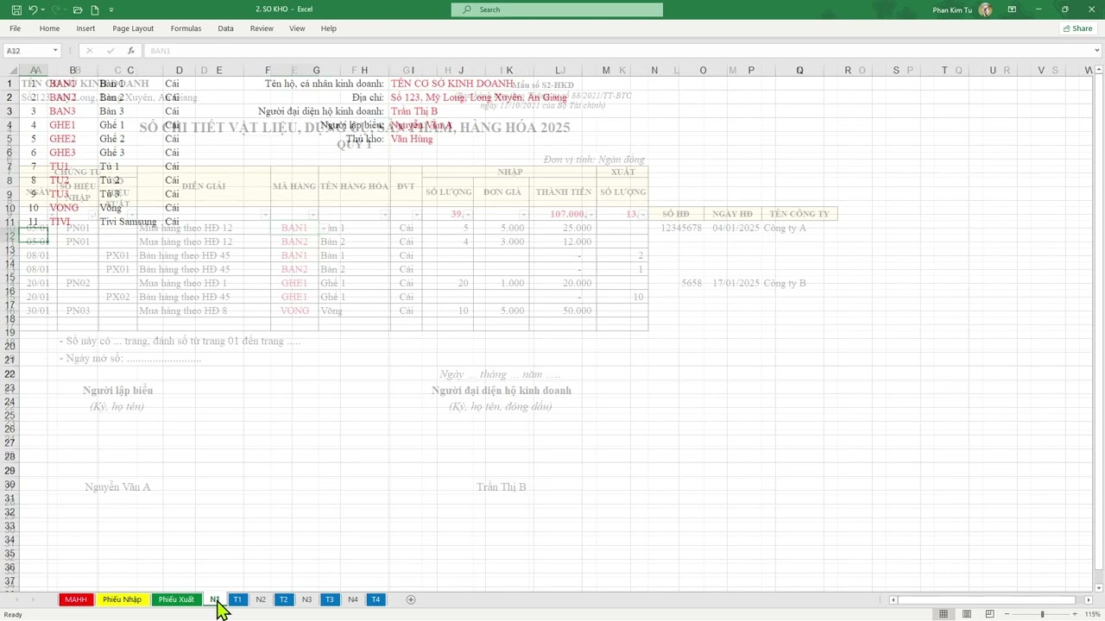Open Phan Kim Tu account profile picture

click(986, 9)
